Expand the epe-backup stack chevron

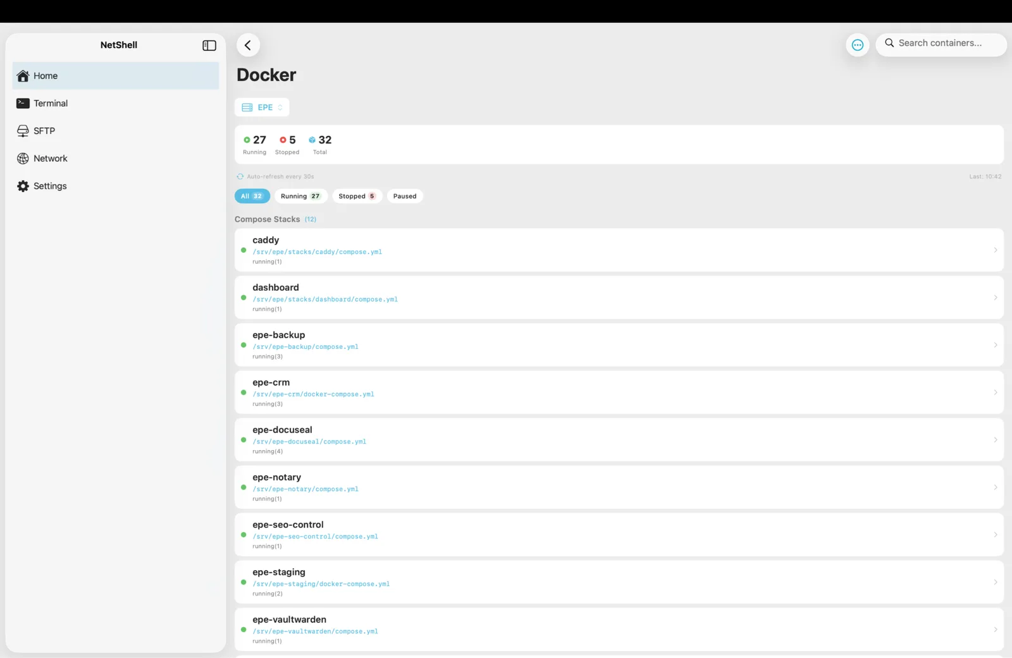pyautogui.click(x=995, y=345)
